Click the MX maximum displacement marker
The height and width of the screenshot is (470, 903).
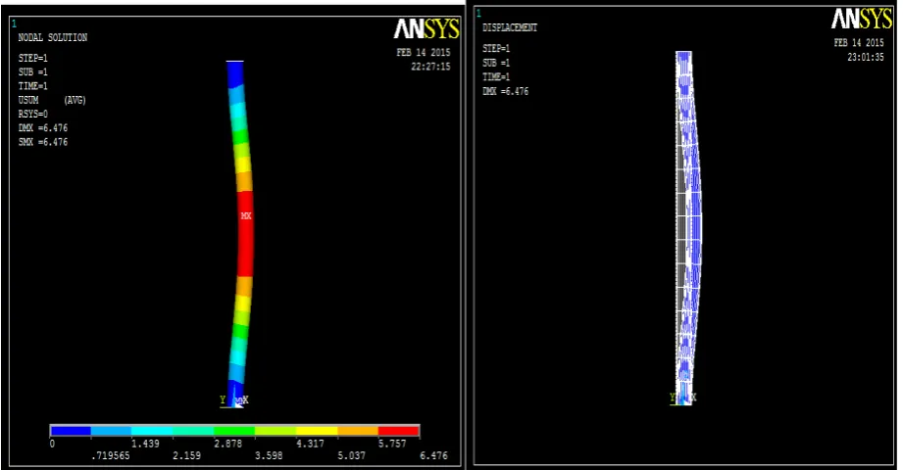click(246, 215)
